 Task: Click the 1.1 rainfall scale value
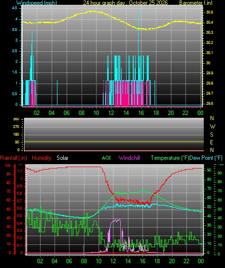click(20, 171)
